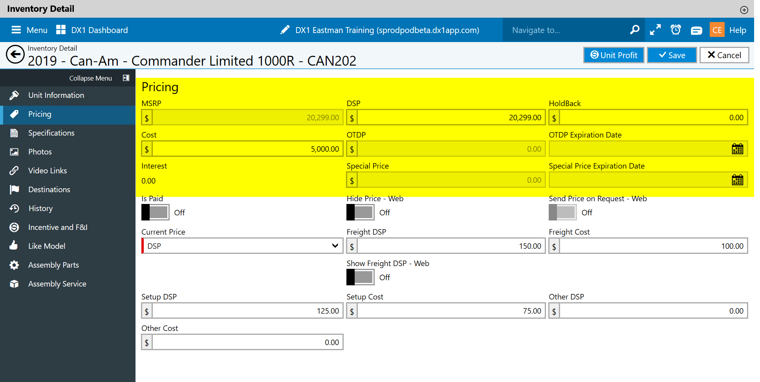The height and width of the screenshot is (382, 760).
Task: Toggle Hide Price - Web switch
Action: pos(361,212)
